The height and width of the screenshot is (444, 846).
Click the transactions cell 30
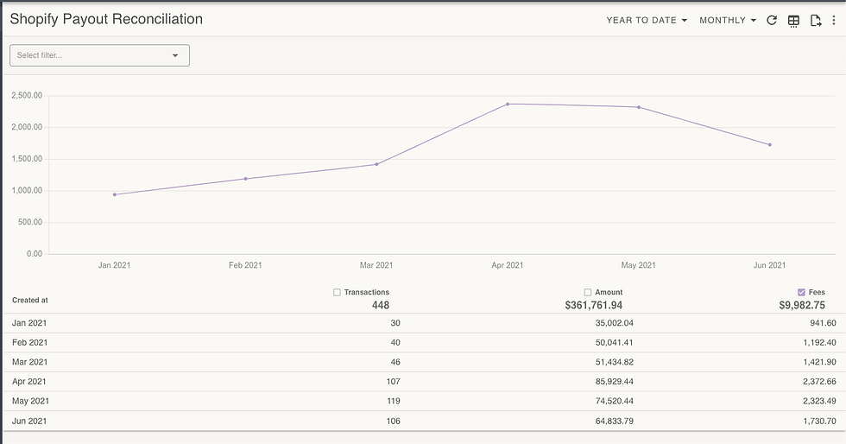pos(395,323)
